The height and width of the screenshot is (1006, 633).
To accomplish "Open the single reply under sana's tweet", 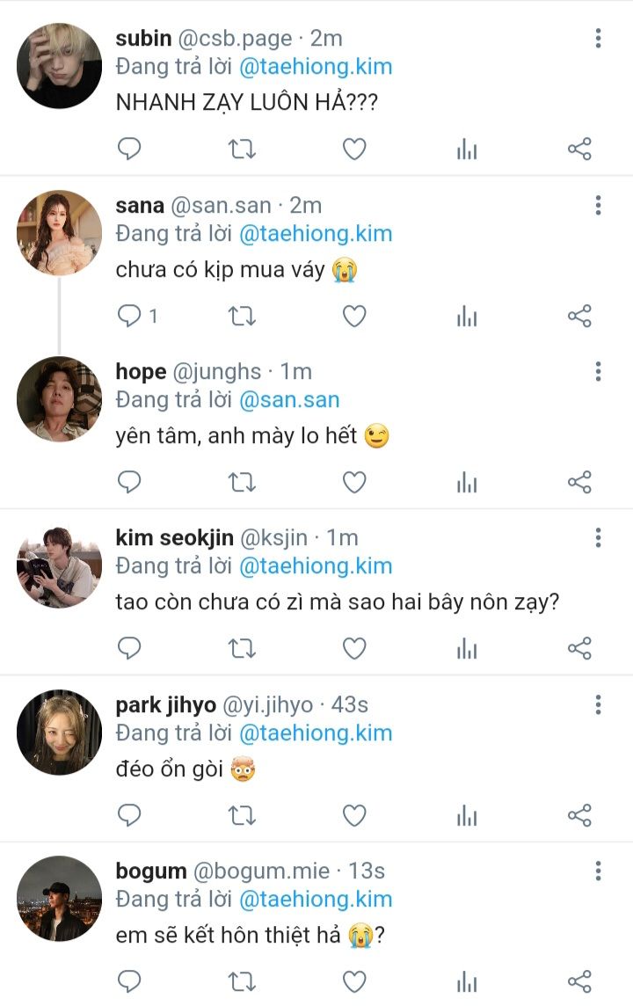I will (137, 317).
